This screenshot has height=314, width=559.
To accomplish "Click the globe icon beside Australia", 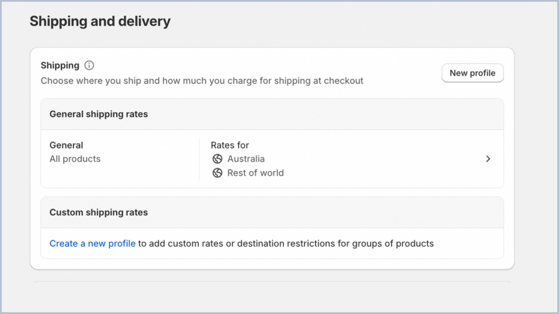I will click(x=217, y=159).
